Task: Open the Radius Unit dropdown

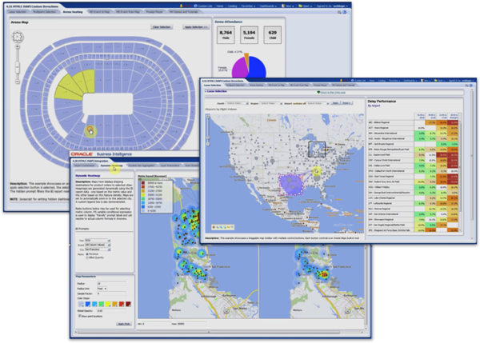Action: [x=102, y=289]
